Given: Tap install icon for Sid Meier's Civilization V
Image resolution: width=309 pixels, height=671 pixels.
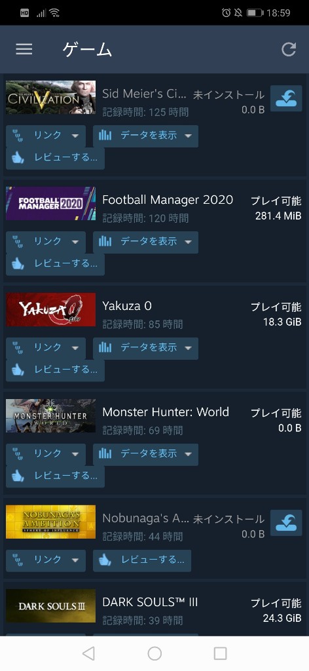Looking at the screenshot, I should (x=286, y=98).
